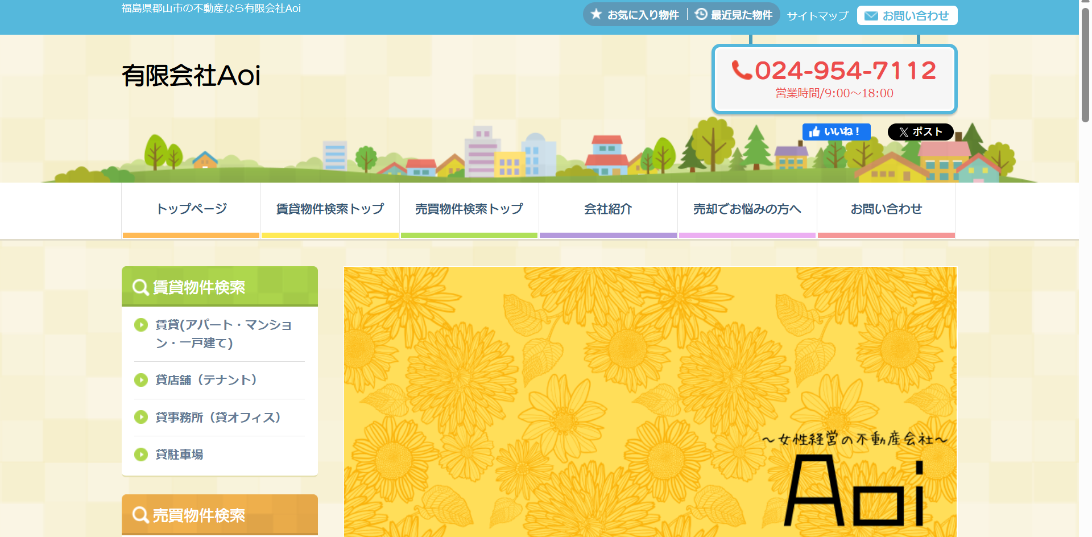This screenshot has height=537, width=1092.
Task: Click 福島県郡山市の不動産なら有限会社Aoi header text
Action: tap(211, 8)
